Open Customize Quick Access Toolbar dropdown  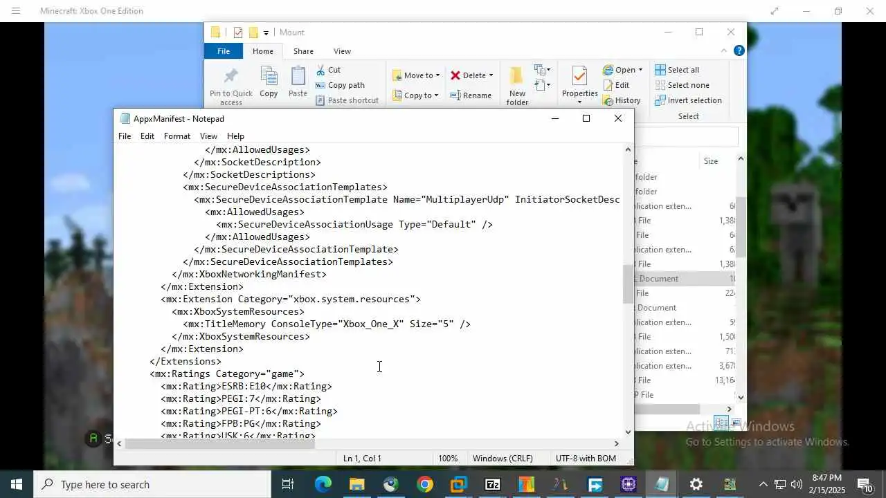coord(266,33)
